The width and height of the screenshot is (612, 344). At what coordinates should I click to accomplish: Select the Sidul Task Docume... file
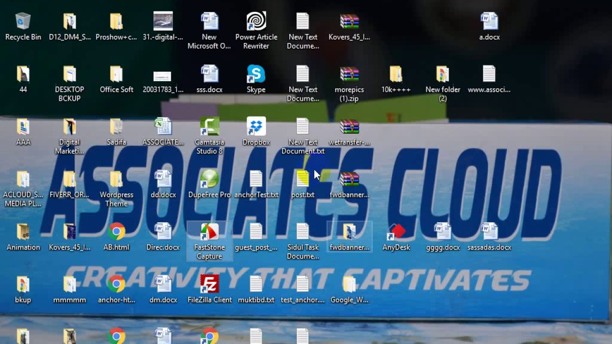[x=303, y=242]
